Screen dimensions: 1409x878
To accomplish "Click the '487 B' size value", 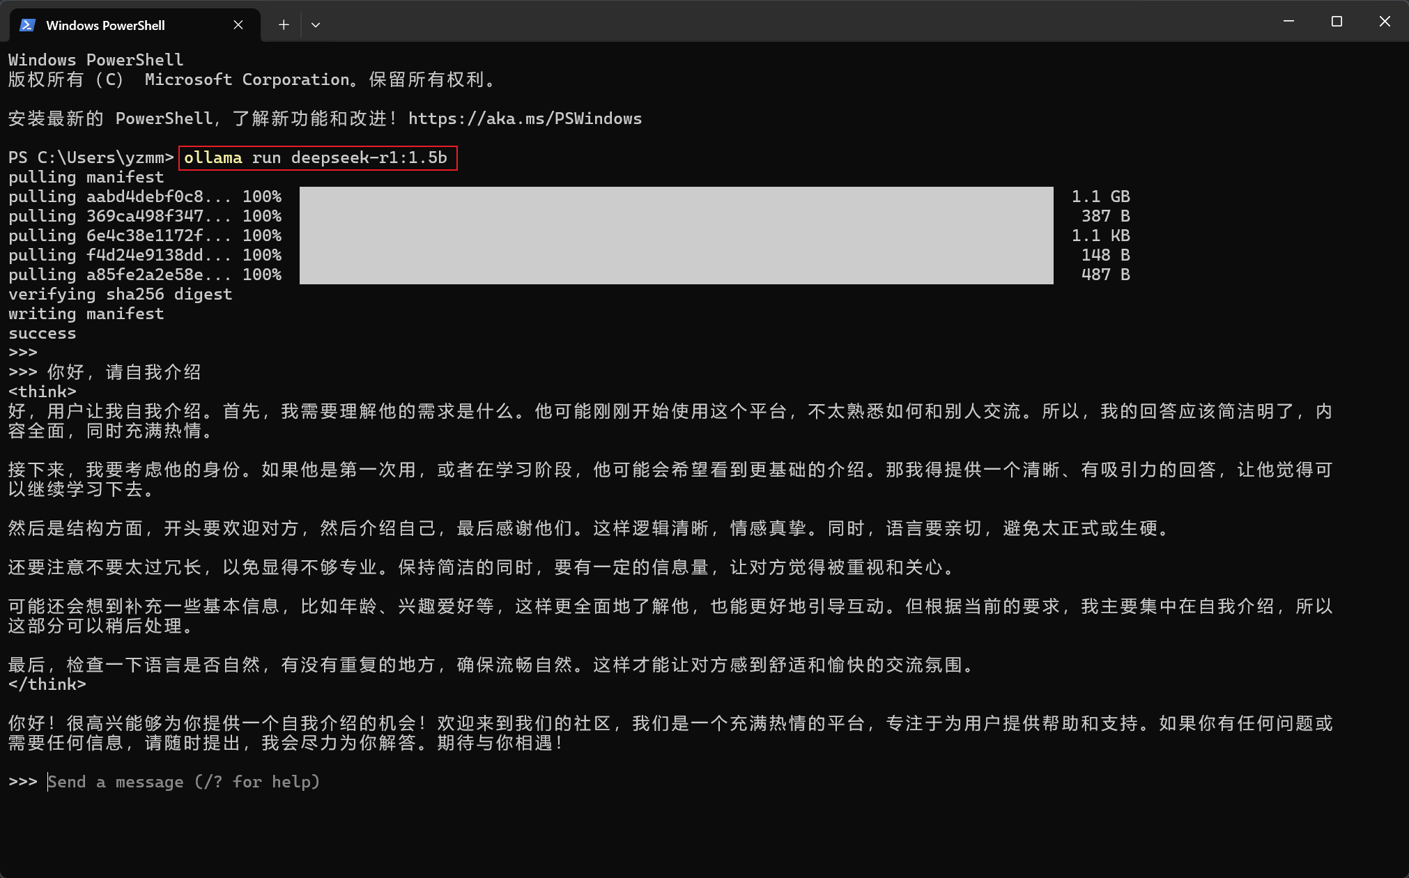I will 1106,275.
